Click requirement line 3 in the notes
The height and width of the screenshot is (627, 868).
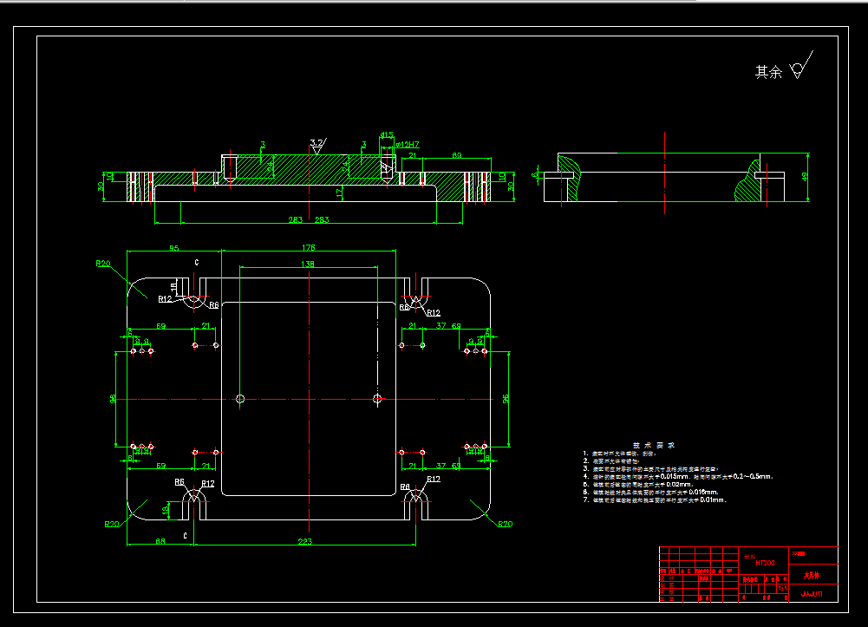click(x=651, y=468)
